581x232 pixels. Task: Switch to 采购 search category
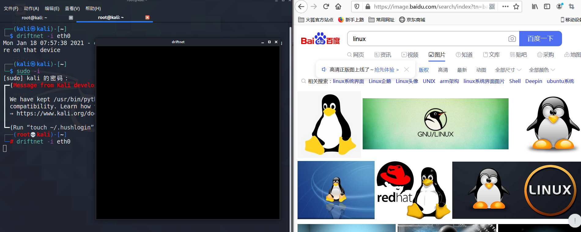pos(546,55)
